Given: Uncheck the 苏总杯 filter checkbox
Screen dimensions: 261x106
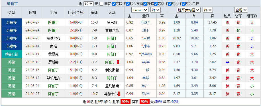Looking at the screenshot, I should pyautogui.click(x=156, y=4).
